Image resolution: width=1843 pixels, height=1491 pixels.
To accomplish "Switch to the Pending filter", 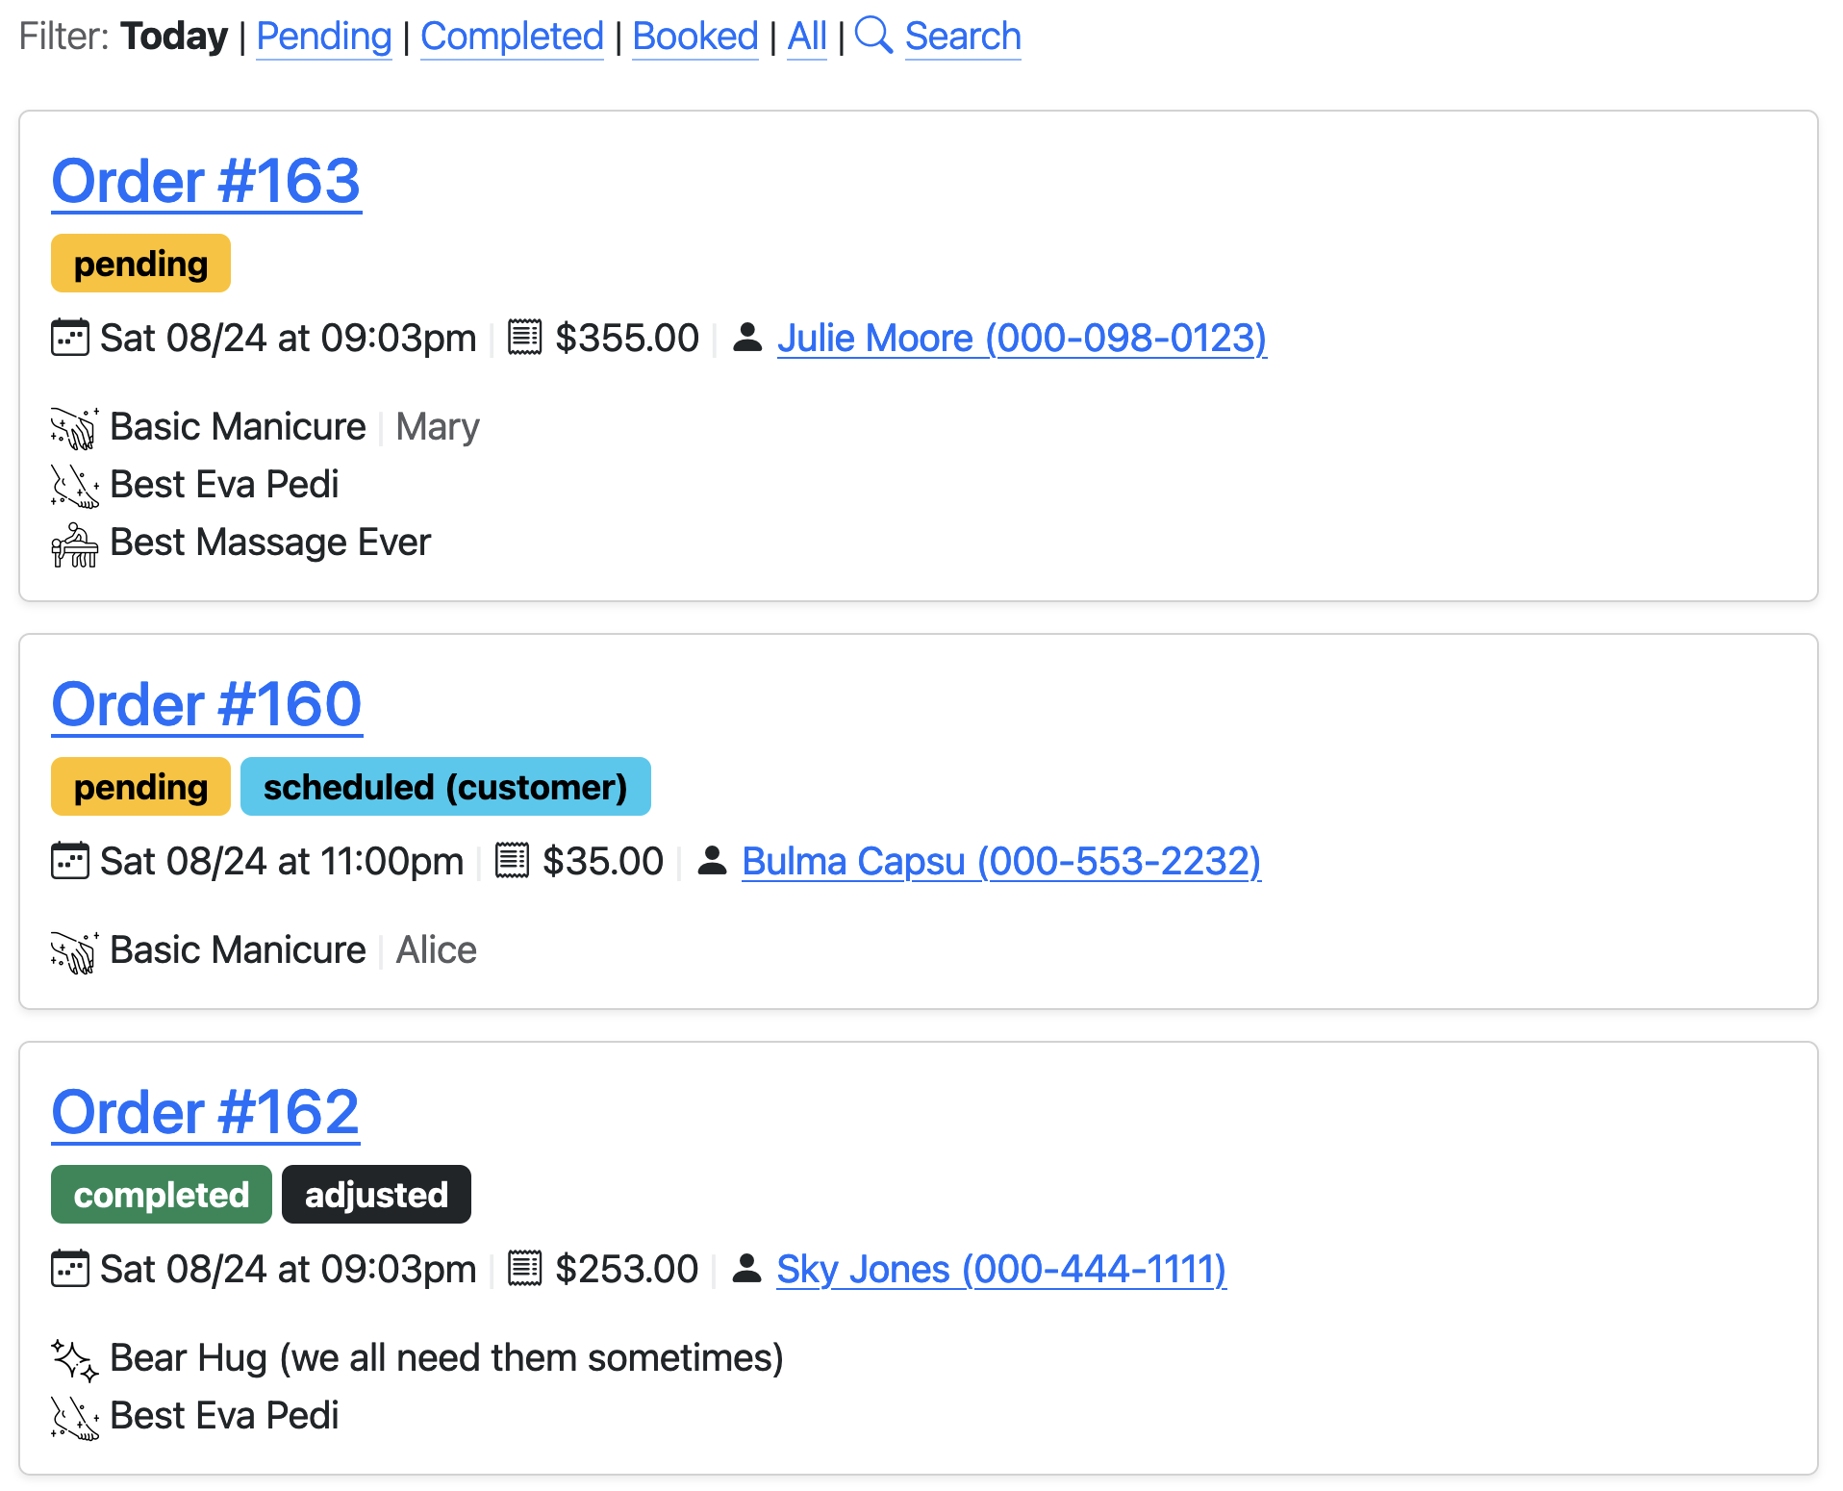I will point(324,37).
